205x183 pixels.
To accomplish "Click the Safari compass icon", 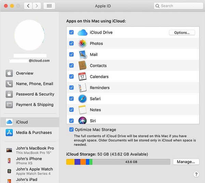I will (82, 99).
